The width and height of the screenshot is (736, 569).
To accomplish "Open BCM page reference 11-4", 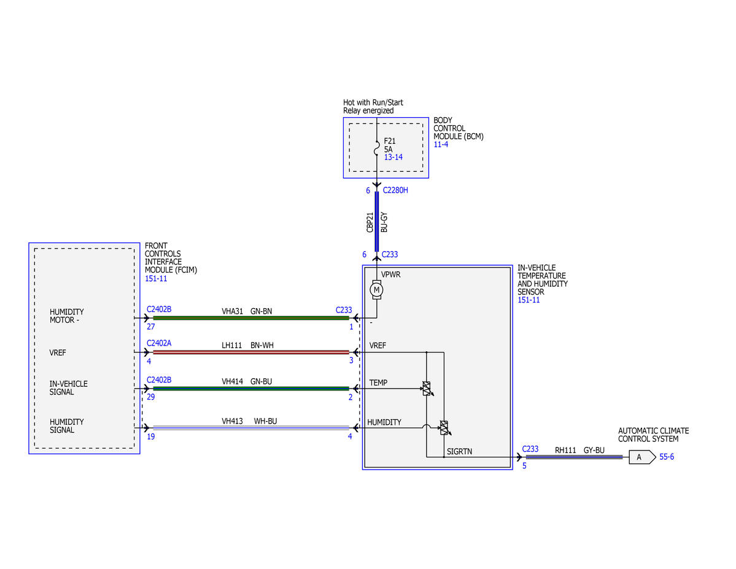I will click(441, 145).
